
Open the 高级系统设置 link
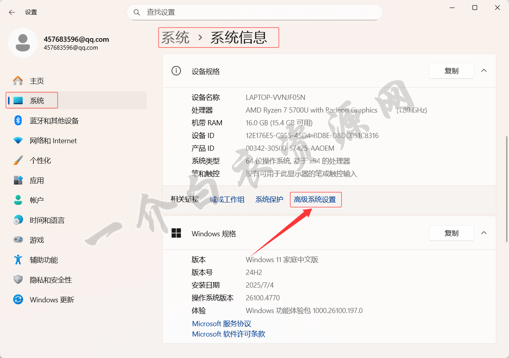coord(315,200)
